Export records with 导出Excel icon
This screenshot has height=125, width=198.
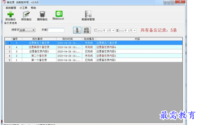(x=59, y=14)
